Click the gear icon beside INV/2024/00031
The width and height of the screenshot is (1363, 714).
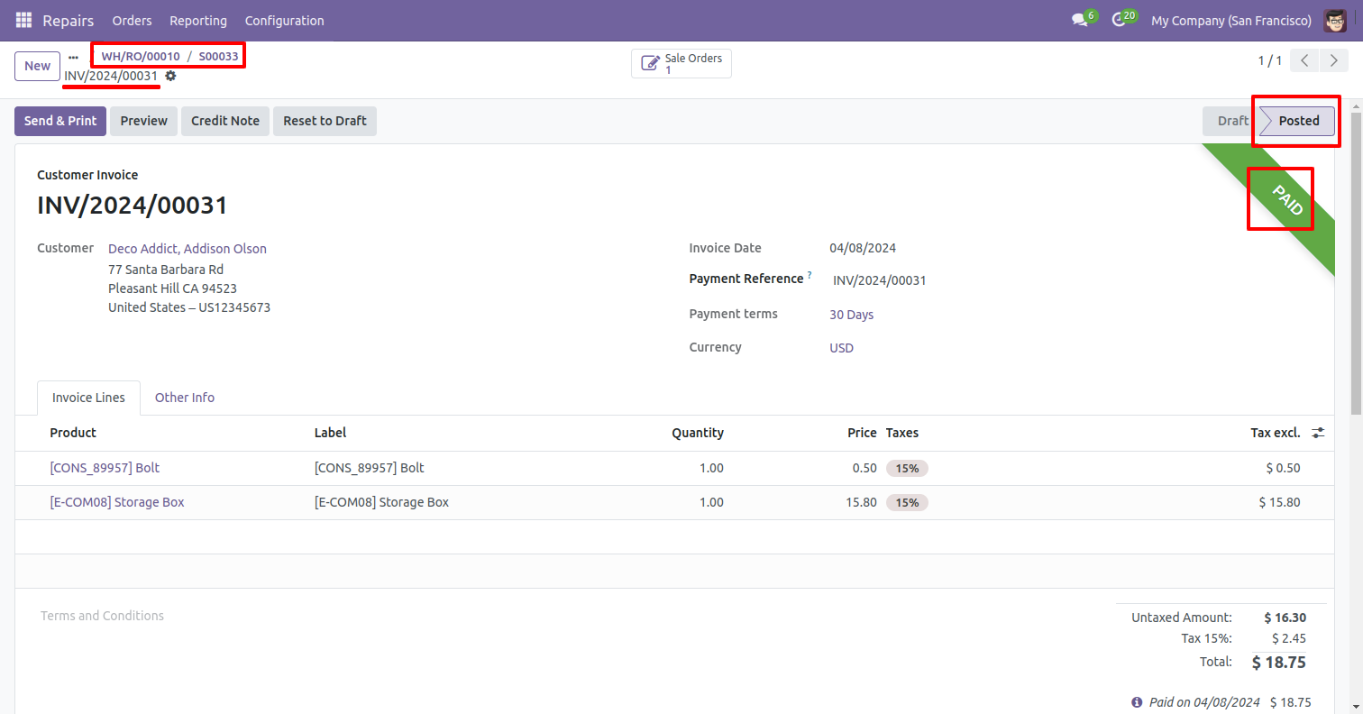tap(170, 77)
